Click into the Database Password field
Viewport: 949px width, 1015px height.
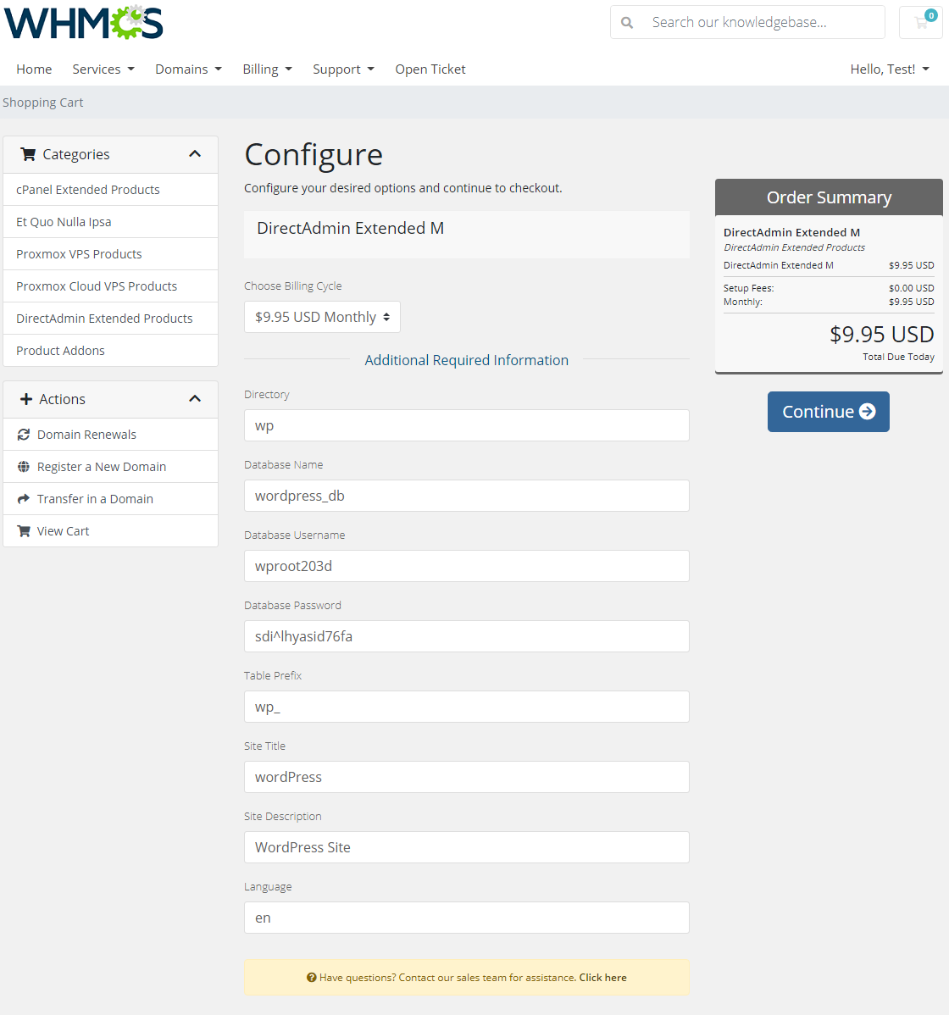click(x=466, y=636)
